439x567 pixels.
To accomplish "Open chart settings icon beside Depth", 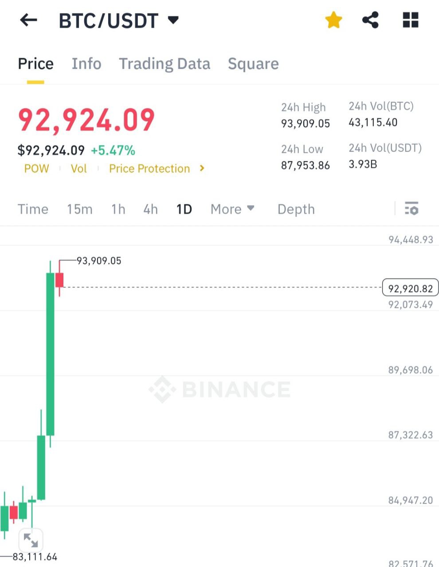I will 412,208.
